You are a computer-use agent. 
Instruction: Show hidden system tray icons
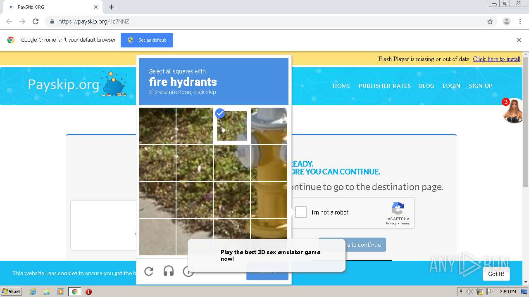click(x=461, y=292)
